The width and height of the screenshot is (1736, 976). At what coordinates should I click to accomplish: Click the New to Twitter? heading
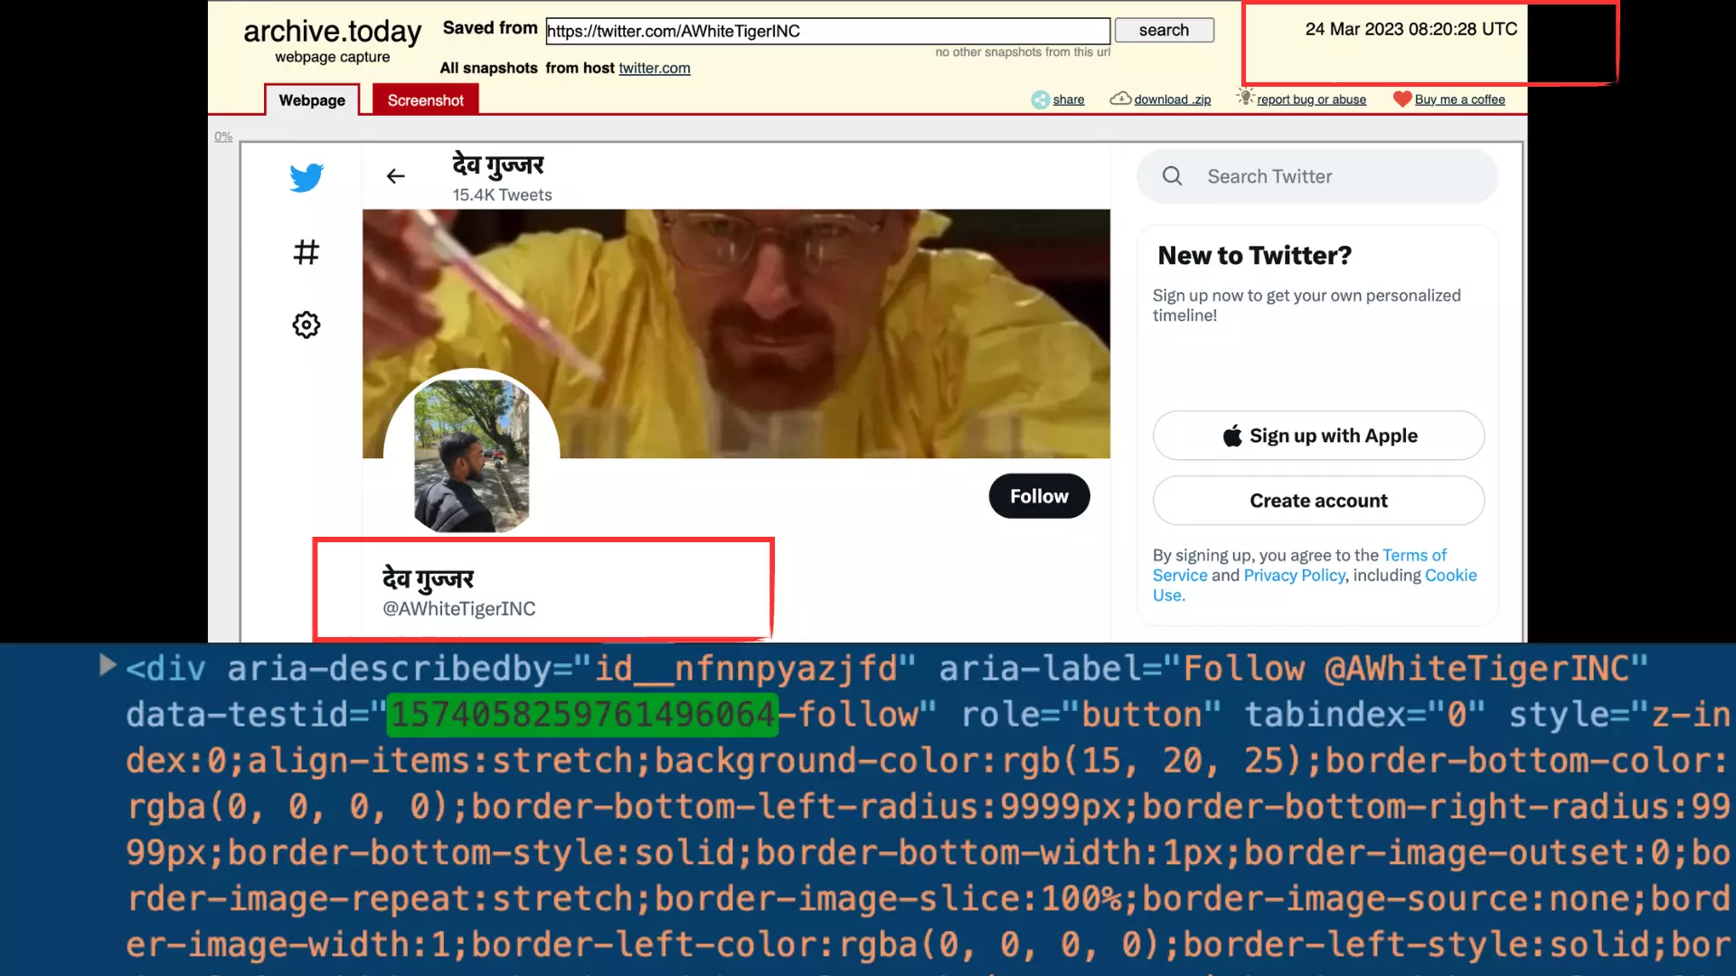[1254, 255]
